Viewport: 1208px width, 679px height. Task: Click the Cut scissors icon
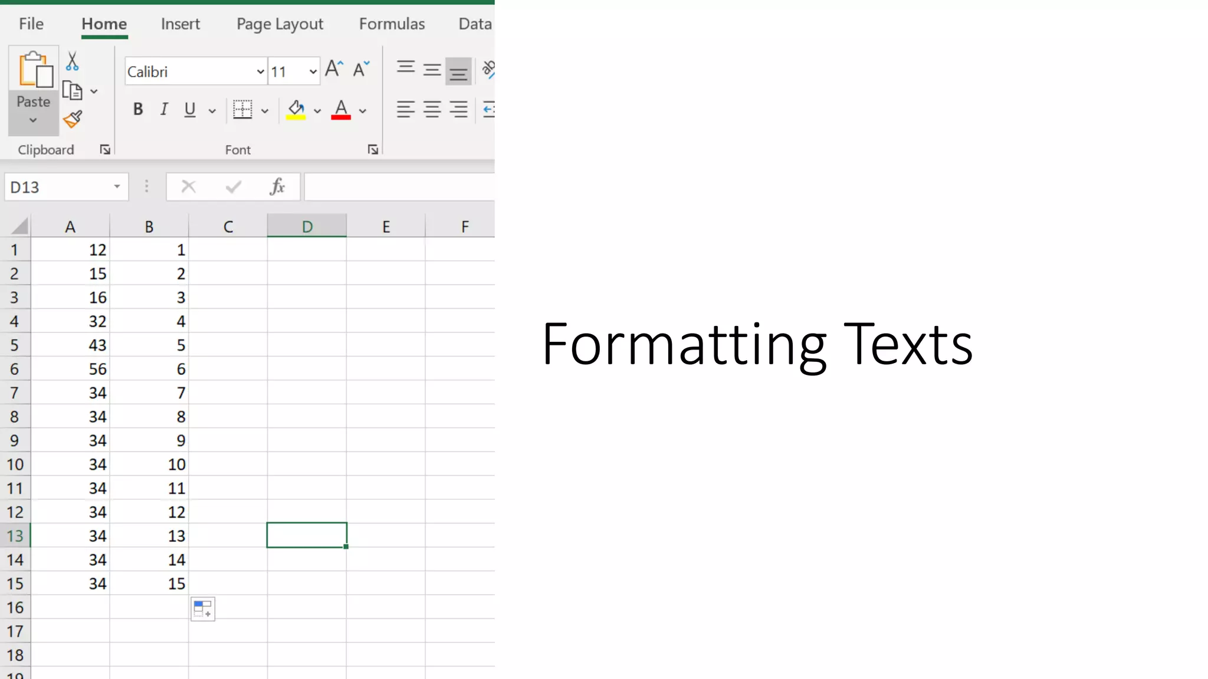[x=72, y=61]
